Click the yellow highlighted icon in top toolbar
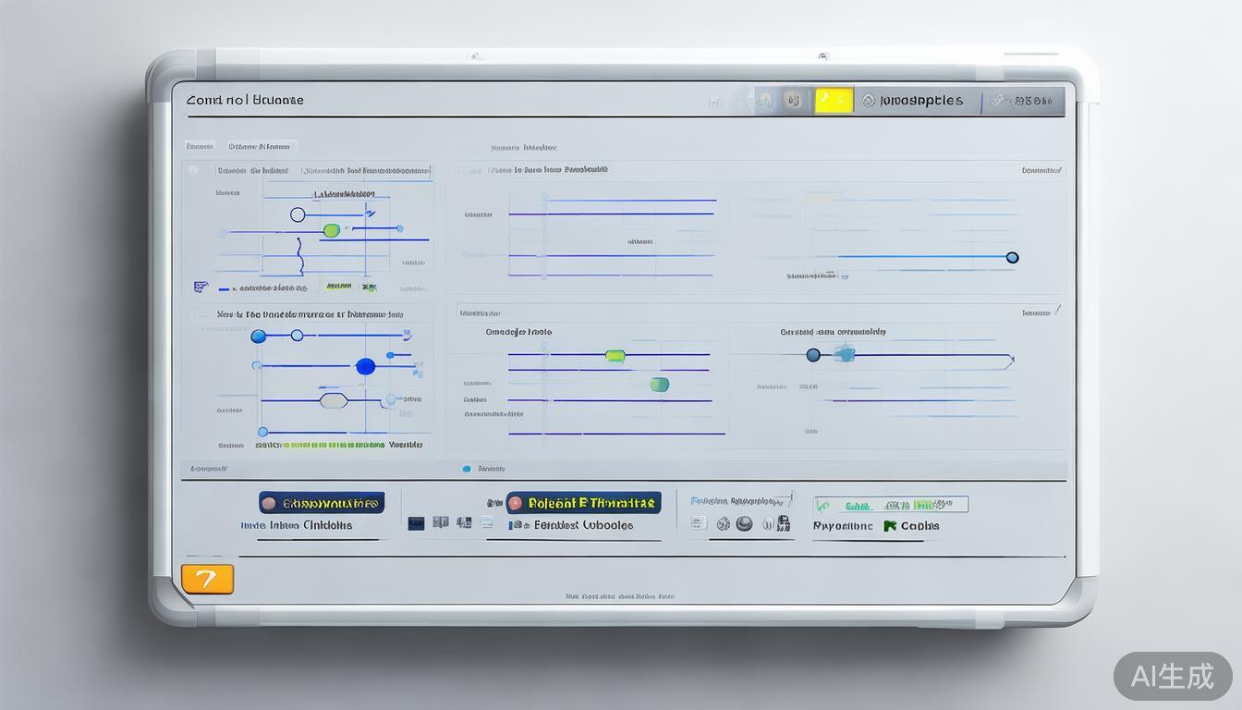Image resolution: width=1242 pixels, height=710 pixels. coord(834,101)
